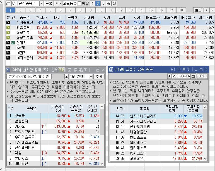
Task: Switch to view mode 3 toggle
Action: pyautogui.click(x=103, y=3)
